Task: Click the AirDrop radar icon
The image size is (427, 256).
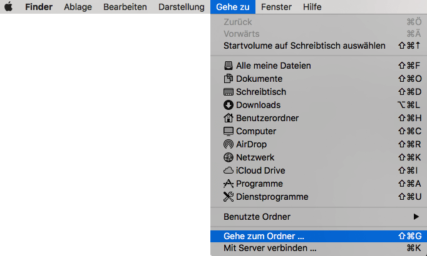Action: tap(229, 144)
